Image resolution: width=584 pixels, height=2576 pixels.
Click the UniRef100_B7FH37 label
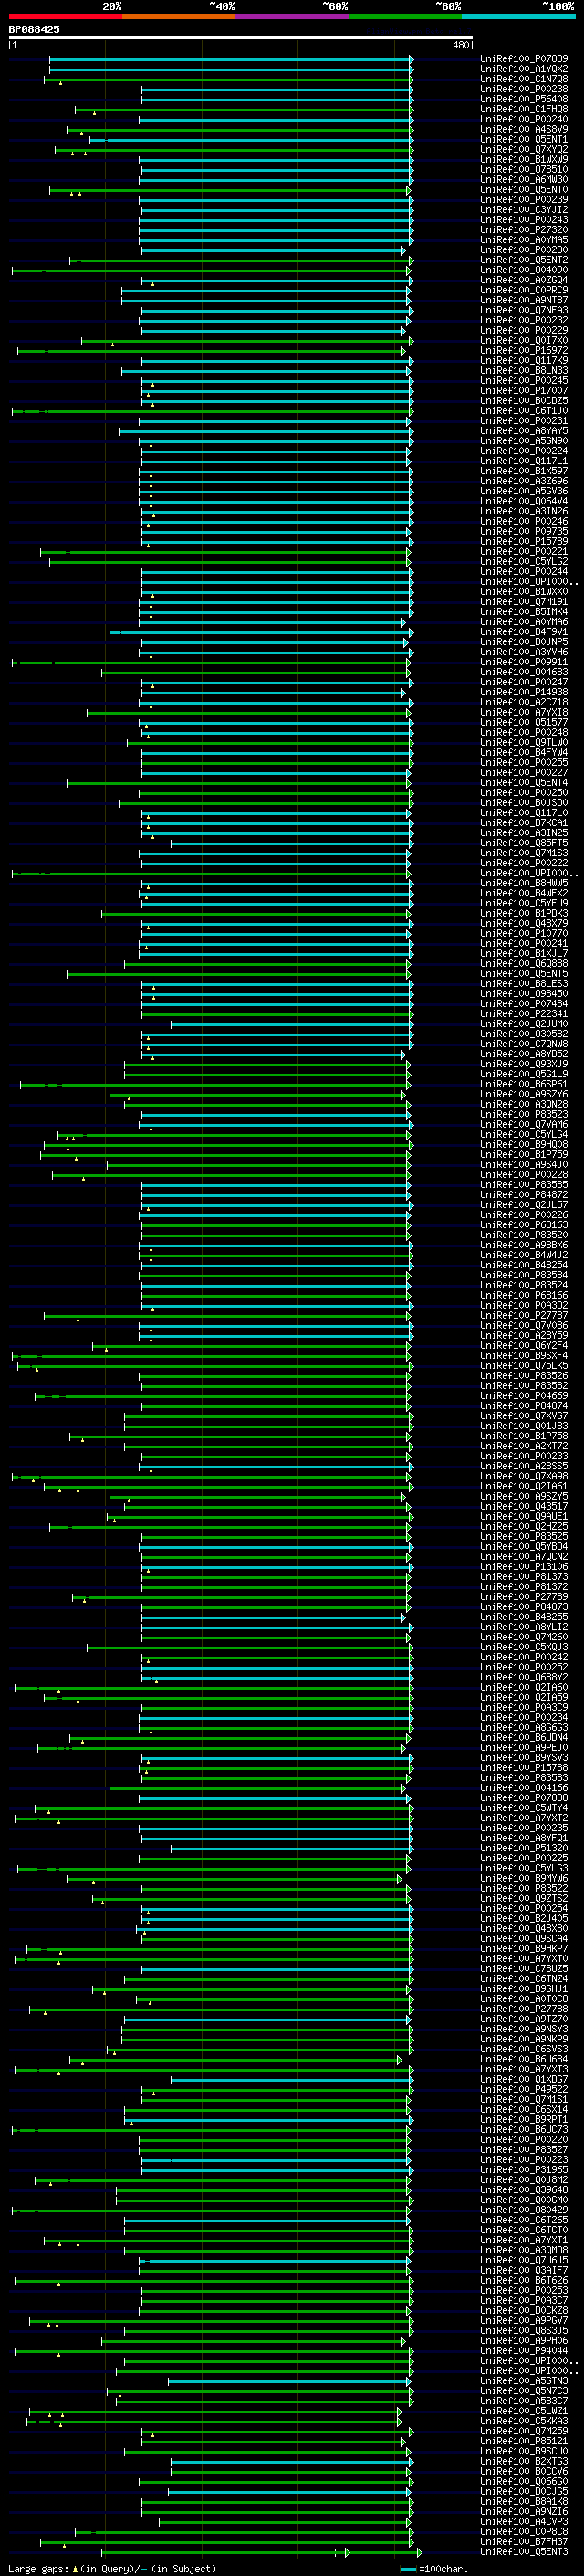(523, 2541)
